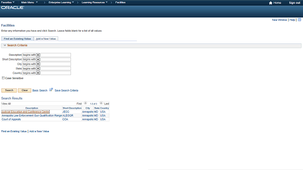The width and height of the screenshot is (303, 170).
Task: Go to next results with the right arrow
Action: pos(101,103)
